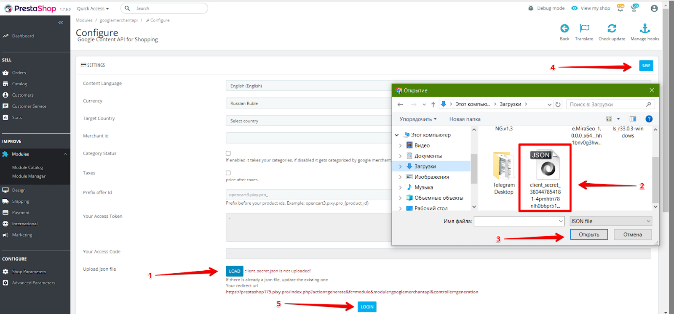Viewport: 674px width, 314px height.
Task: Click the search magnifier icon
Action: coord(127,8)
